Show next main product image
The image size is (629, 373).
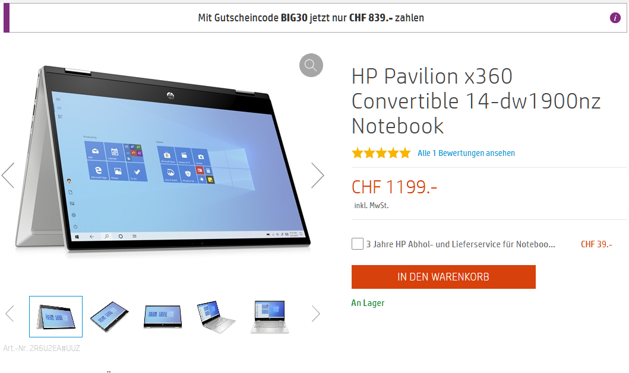pyautogui.click(x=317, y=175)
